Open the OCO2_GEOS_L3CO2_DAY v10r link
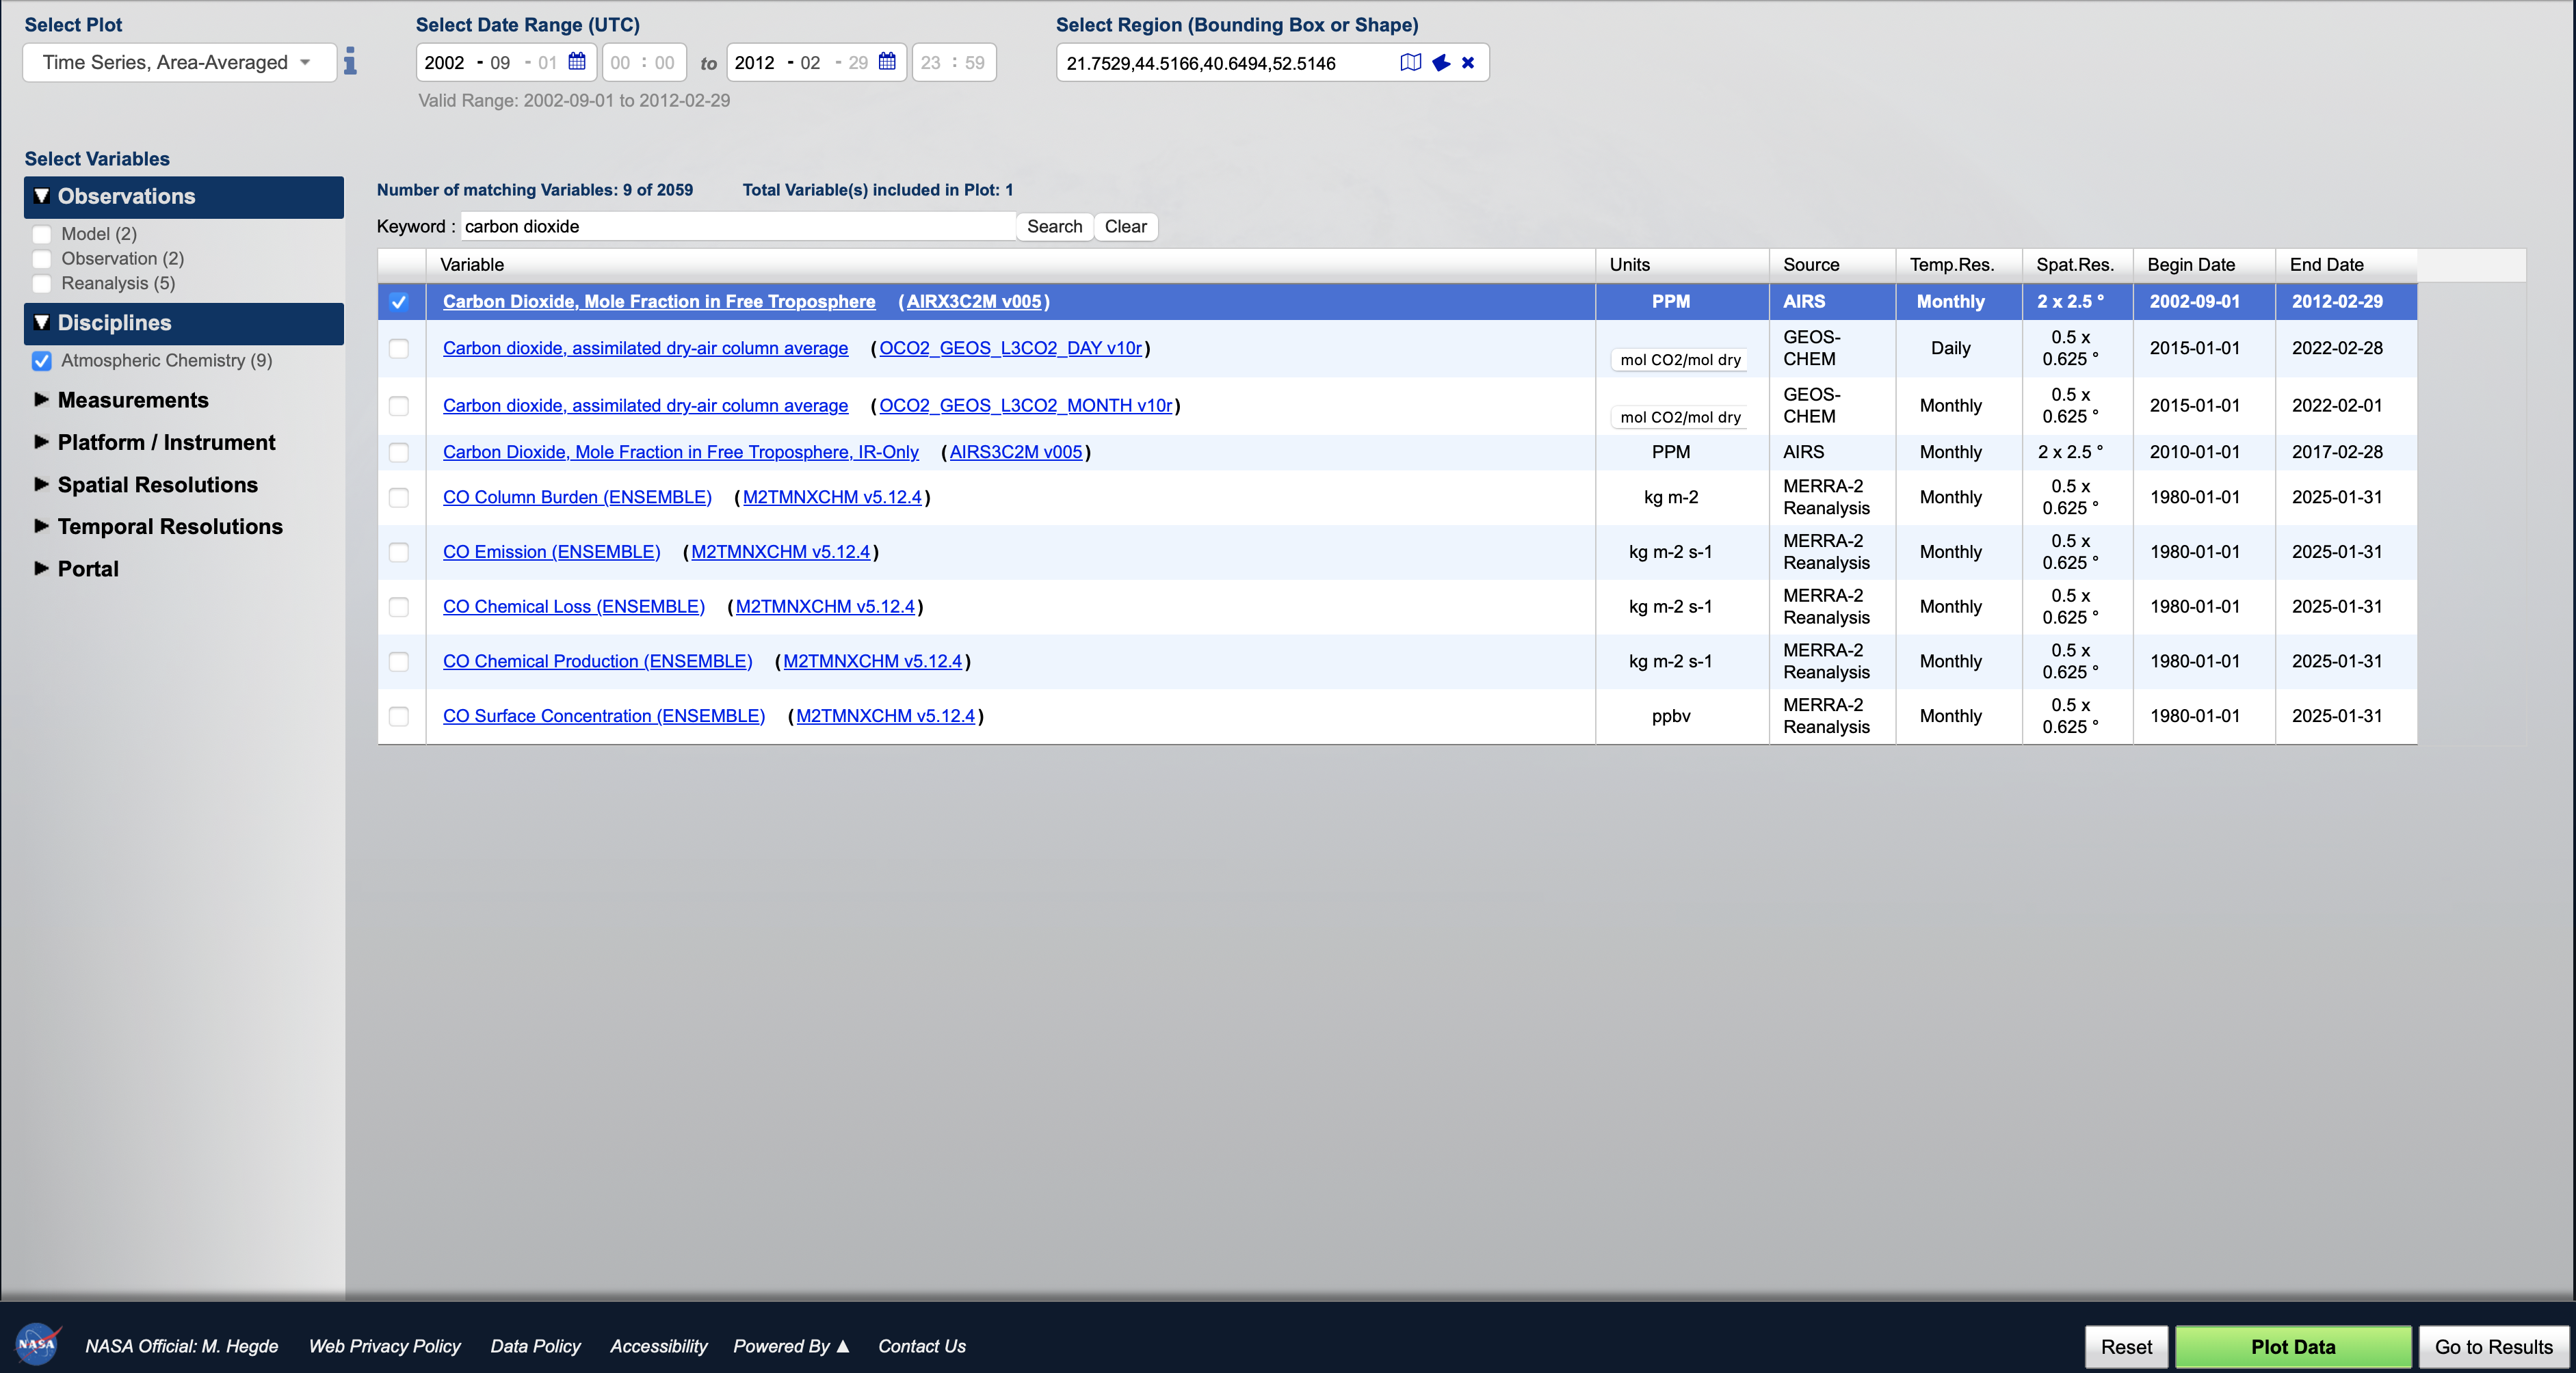Image resolution: width=2576 pixels, height=1373 pixels. point(1010,348)
